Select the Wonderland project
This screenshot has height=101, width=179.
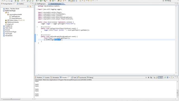pos(8,36)
